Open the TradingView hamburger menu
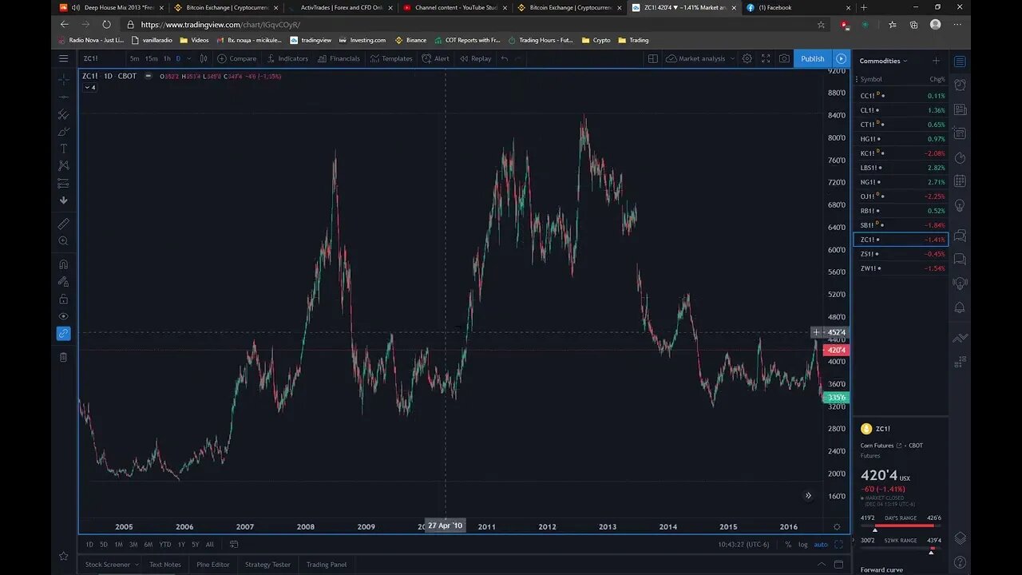The width and height of the screenshot is (1022, 575). [63, 58]
